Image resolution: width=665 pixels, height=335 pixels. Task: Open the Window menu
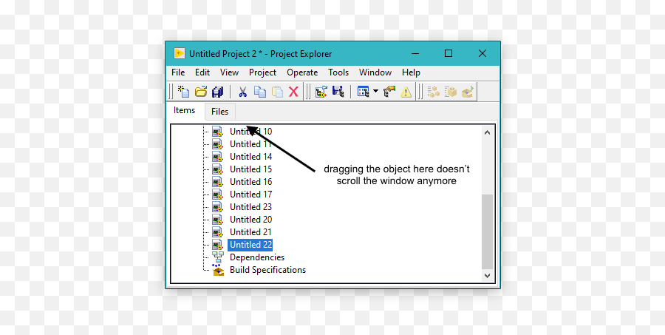[x=375, y=72]
